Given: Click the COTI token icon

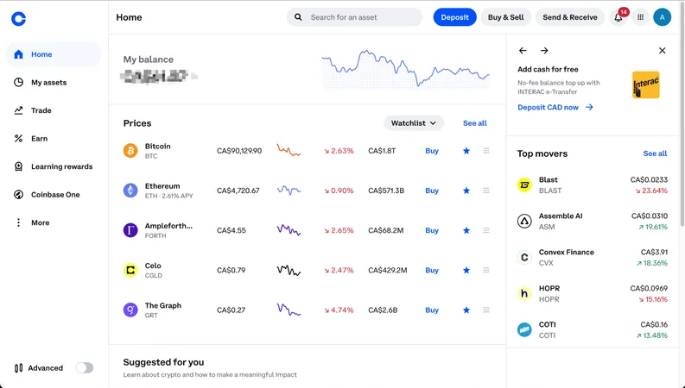Looking at the screenshot, I should pos(524,330).
